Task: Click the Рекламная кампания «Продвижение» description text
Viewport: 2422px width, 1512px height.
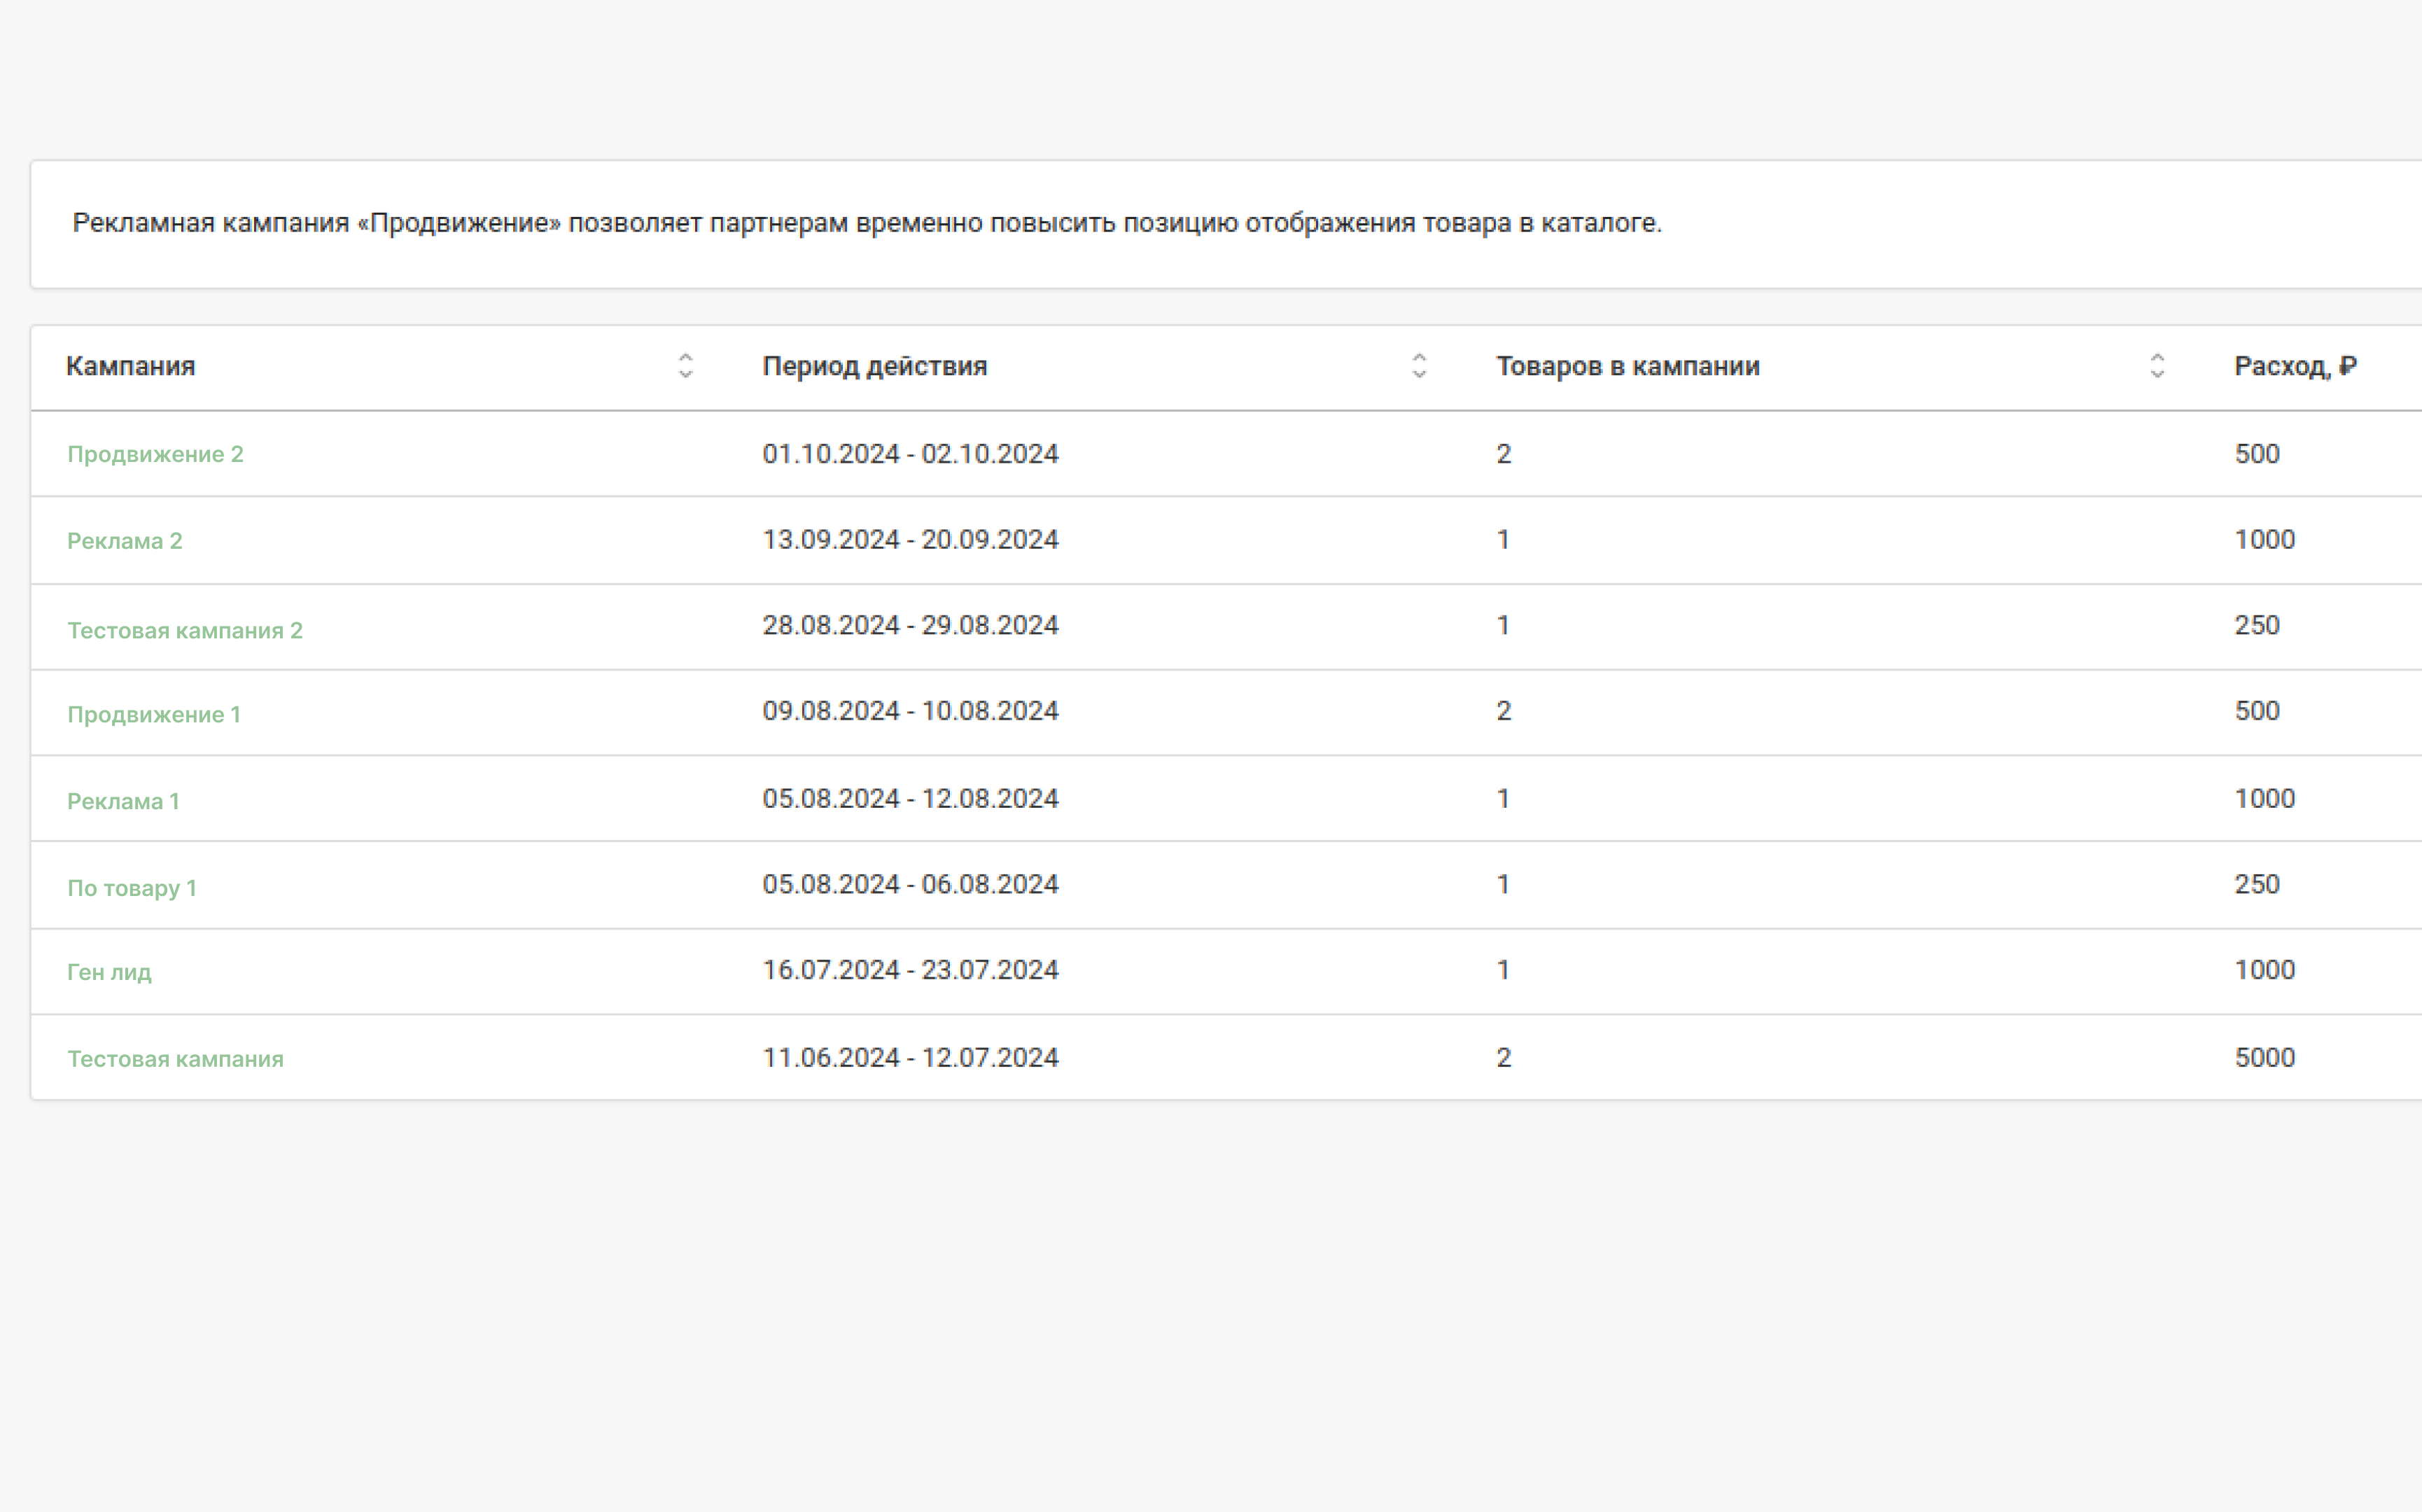Action: 867,223
